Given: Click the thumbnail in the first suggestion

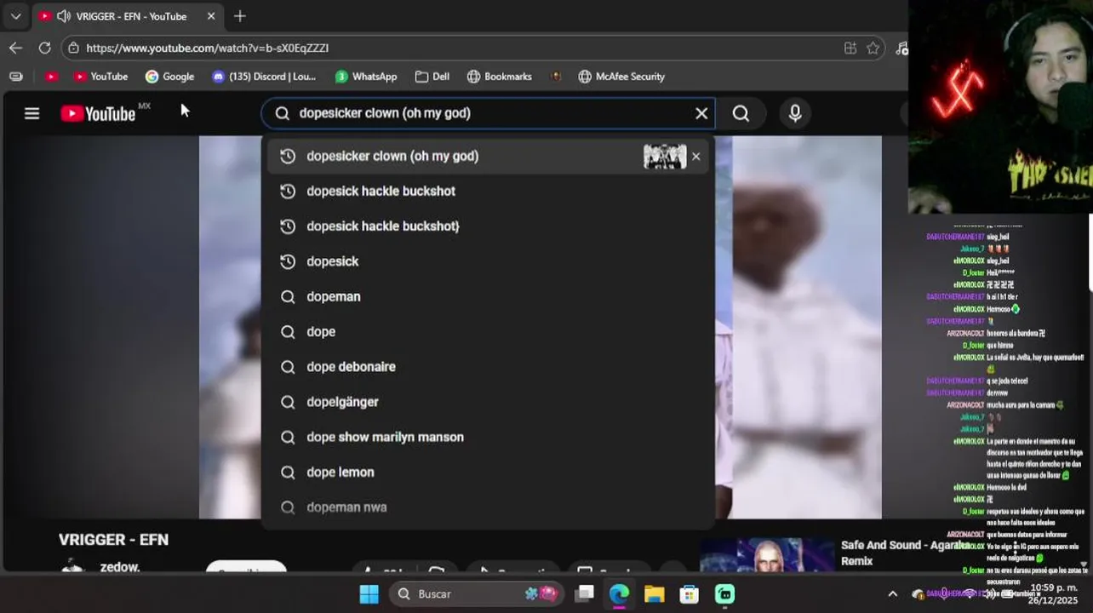Looking at the screenshot, I should coord(665,157).
